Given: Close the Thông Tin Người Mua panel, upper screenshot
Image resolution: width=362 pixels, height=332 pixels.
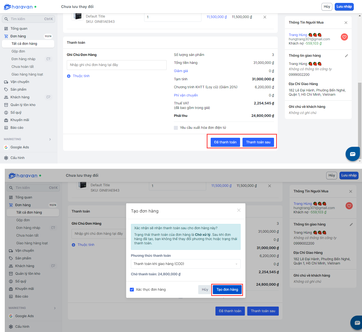Looking at the screenshot, I should coord(346,23).
